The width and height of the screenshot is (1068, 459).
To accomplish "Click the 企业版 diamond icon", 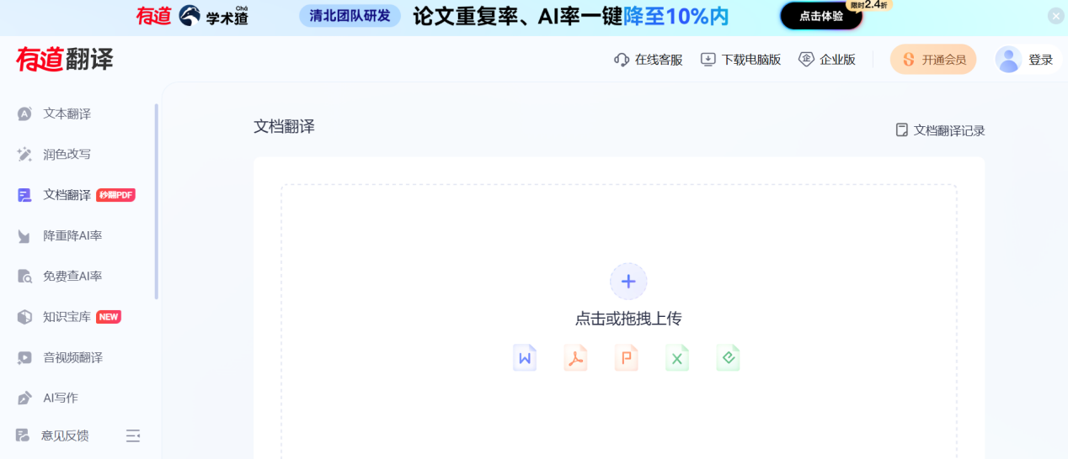I will (x=806, y=60).
